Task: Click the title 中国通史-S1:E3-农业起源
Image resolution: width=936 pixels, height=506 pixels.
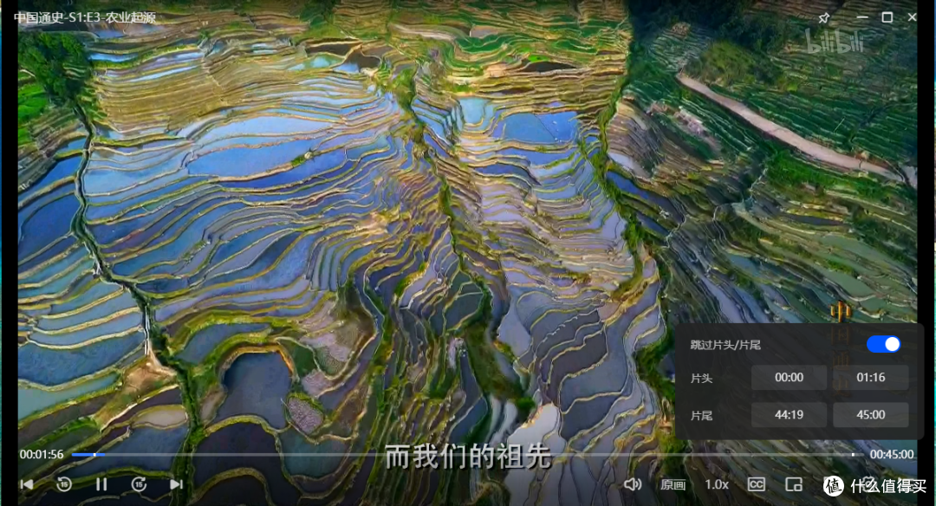Action: coord(85,17)
